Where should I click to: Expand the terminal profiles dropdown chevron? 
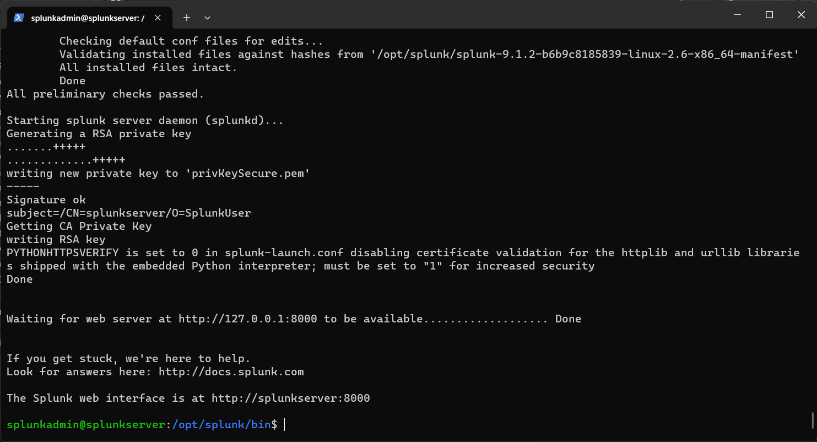coord(207,18)
